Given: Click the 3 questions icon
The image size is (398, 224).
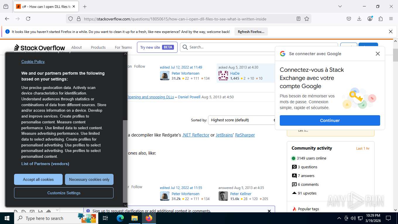Looking at the screenshot, I should click(294, 167).
